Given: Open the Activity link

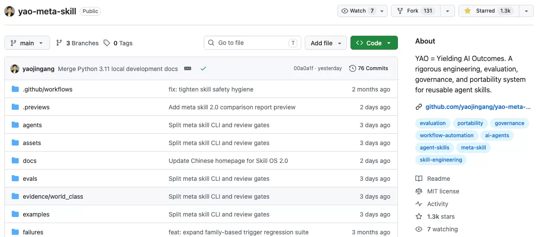Looking at the screenshot, I should [432, 204].
